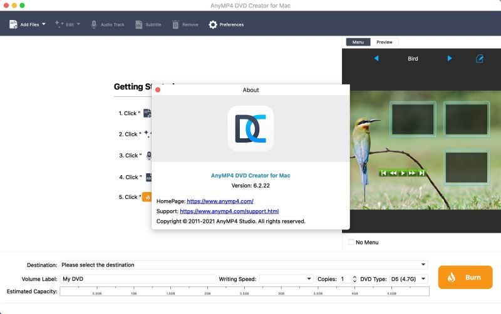Click the play button in menu preview
The width and height of the screenshot is (501, 314).
[x=403, y=173]
